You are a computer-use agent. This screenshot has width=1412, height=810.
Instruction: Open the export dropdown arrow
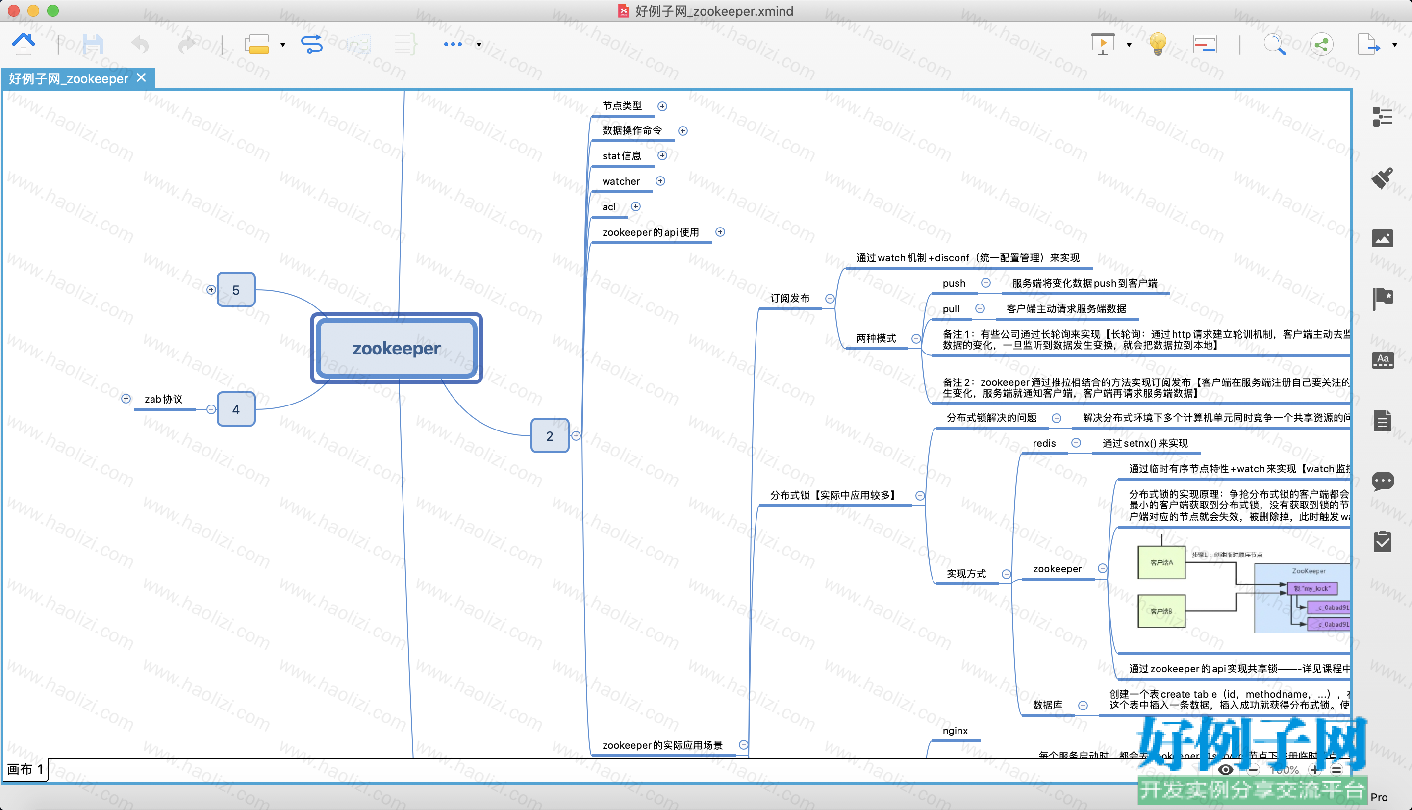(x=1395, y=45)
